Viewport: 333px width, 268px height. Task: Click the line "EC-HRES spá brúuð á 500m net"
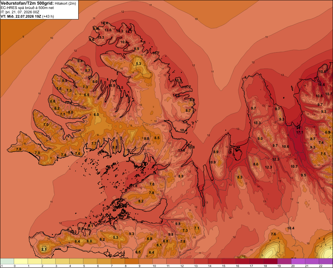27,8
